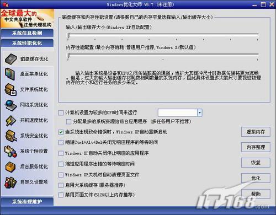
Task: Click the 磁盘缓存优化 disk icon
Action: [x=11, y=59]
